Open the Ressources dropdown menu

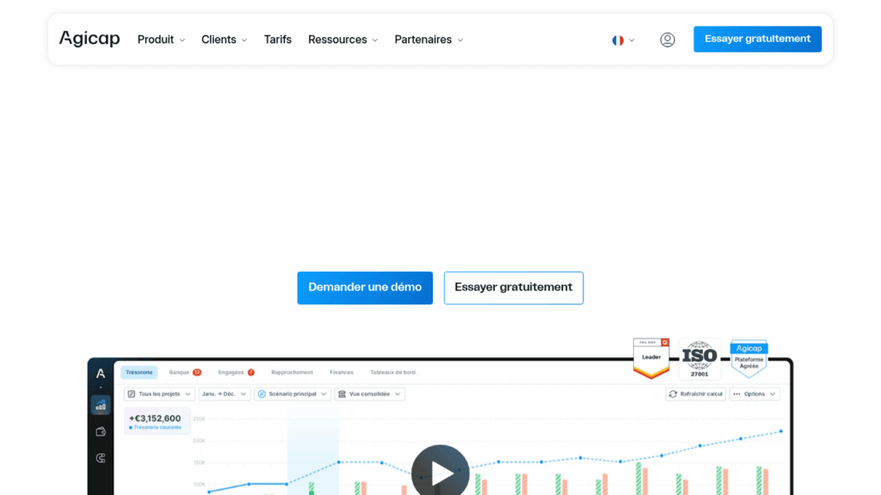(x=342, y=40)
